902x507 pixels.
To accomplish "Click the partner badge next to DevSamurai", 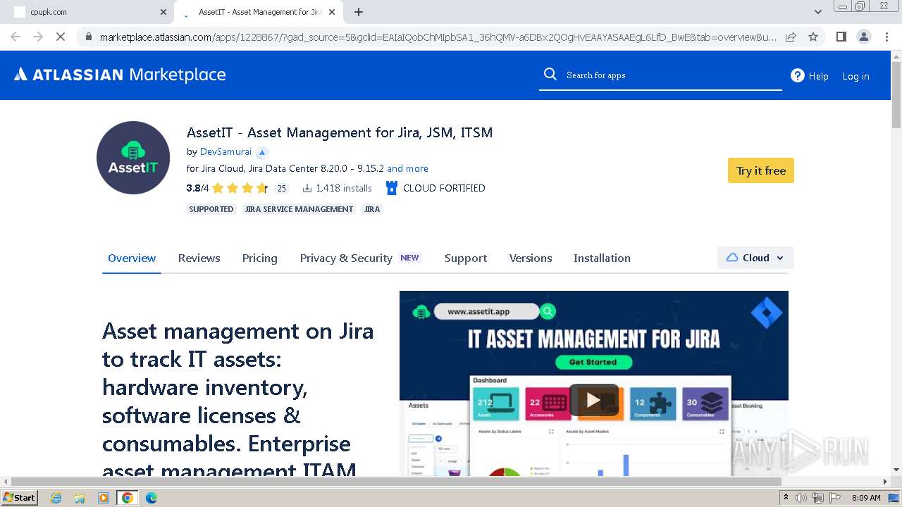I will 262,152.
